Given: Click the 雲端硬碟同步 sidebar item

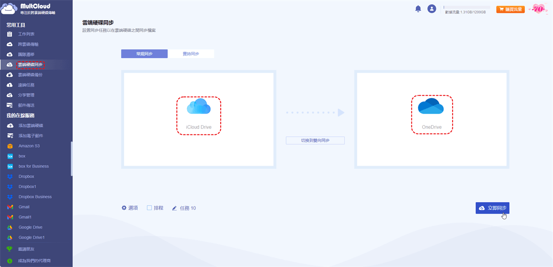Looking at the screenshot, I should pos(30,64).
